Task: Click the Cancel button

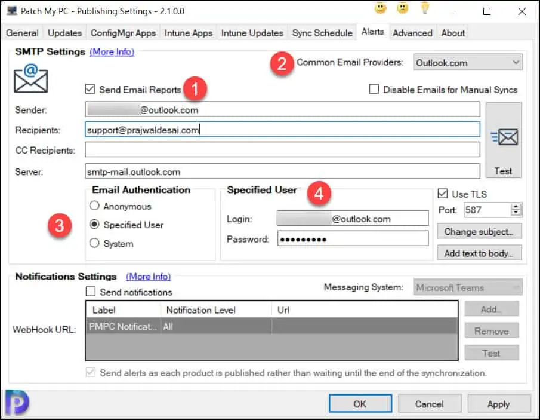Action: [430, 404]
